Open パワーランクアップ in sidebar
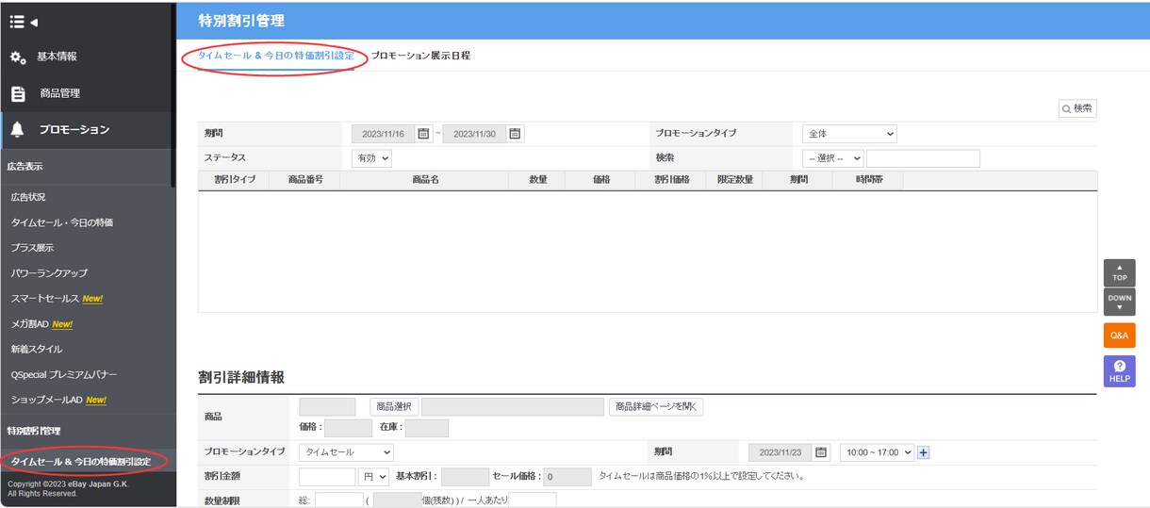Screen dimensions: 1150x508 point(49,273)
